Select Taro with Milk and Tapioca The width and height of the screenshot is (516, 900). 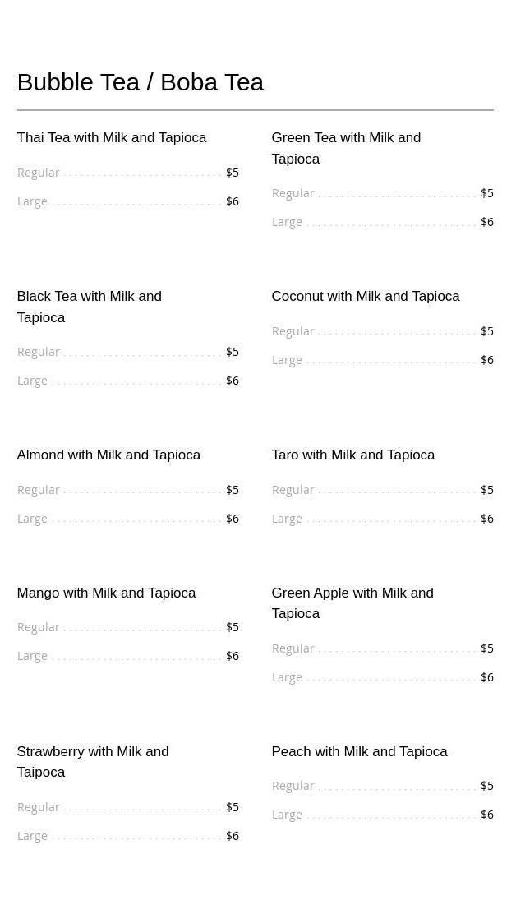pyautogui.click(x=353, y=455)
